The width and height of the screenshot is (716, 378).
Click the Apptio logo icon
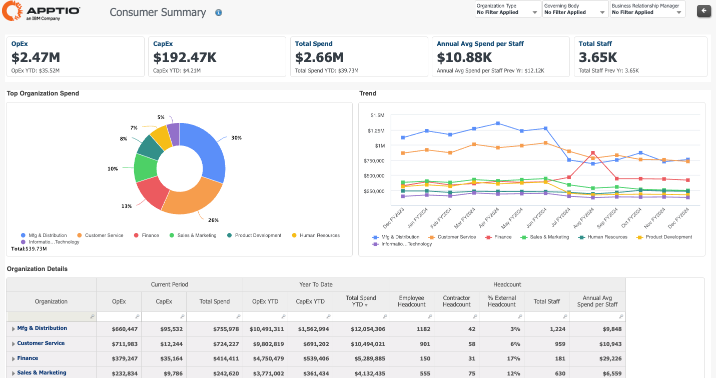coord(12,11)
